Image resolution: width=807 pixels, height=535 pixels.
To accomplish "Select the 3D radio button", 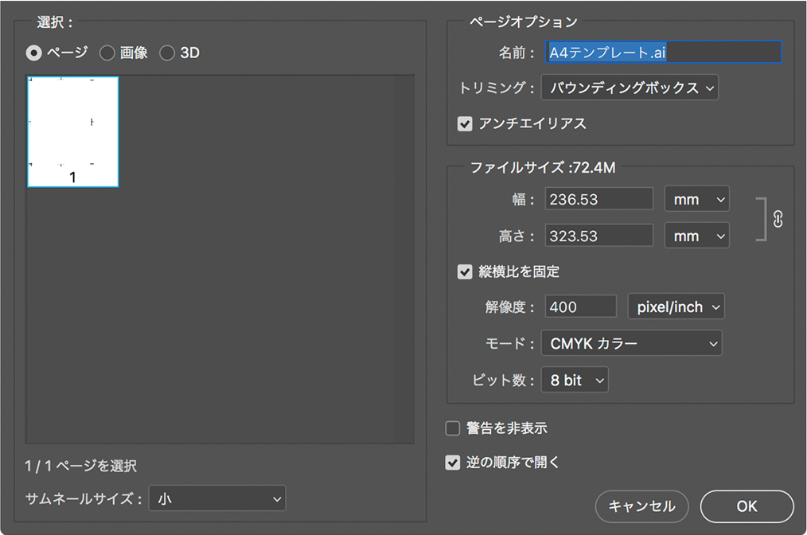I will [x=167, y=53].
